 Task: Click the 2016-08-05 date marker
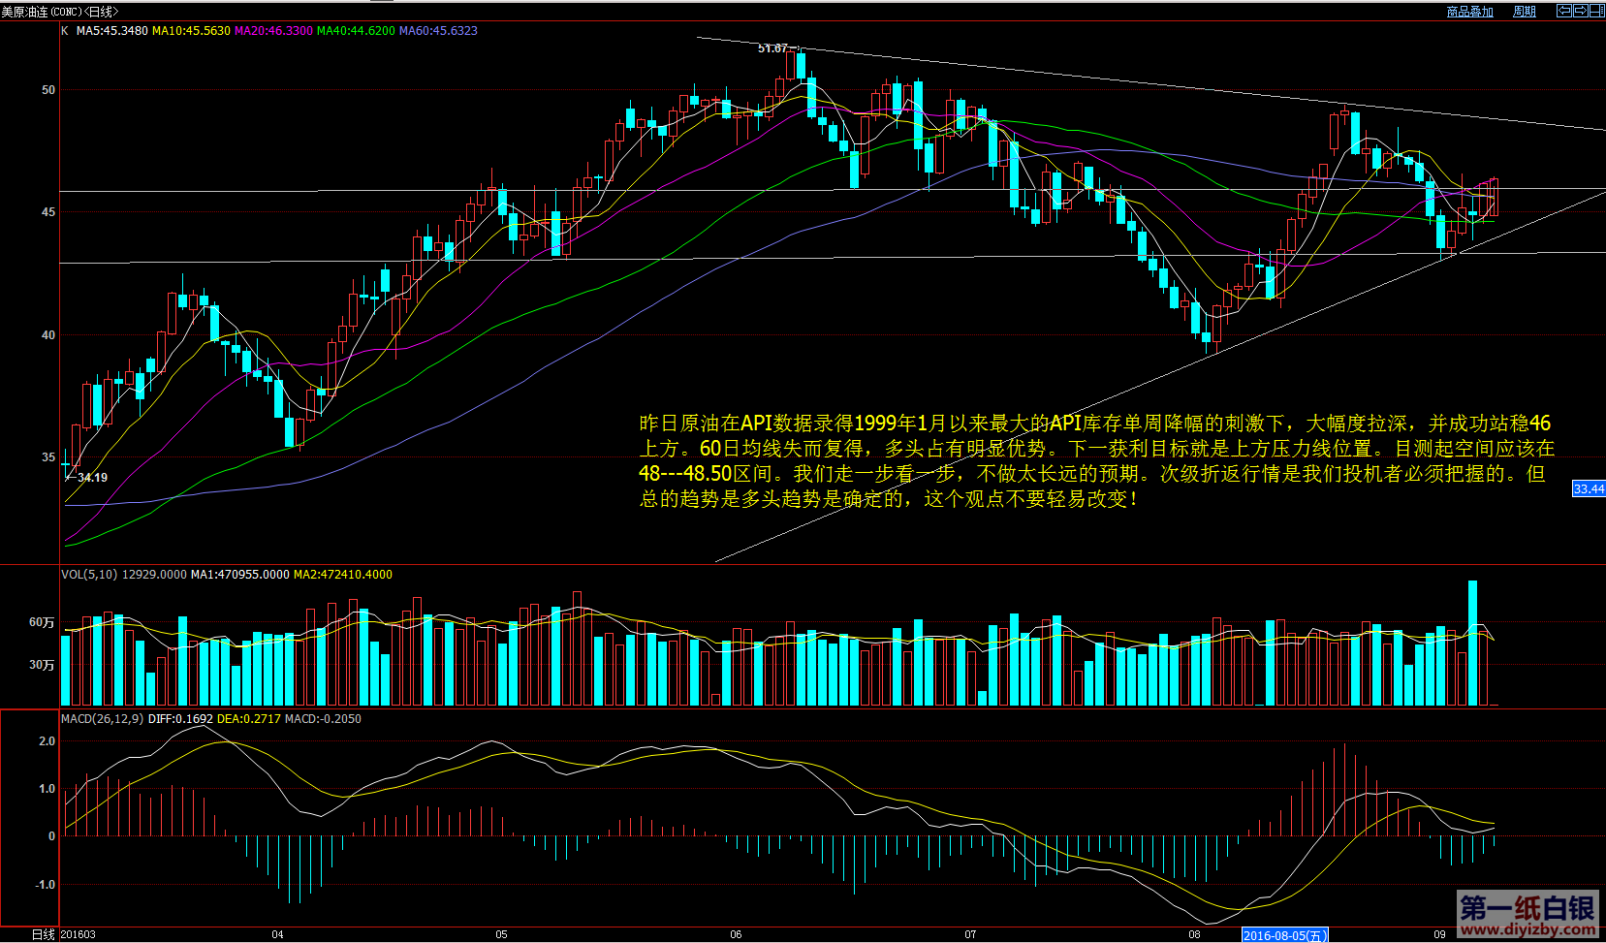[x=1284, y=935]
